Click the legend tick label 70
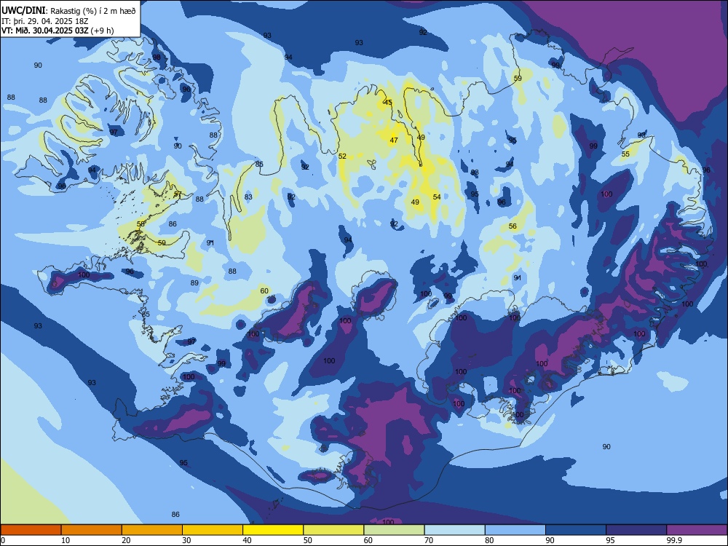 coord(429,540)
